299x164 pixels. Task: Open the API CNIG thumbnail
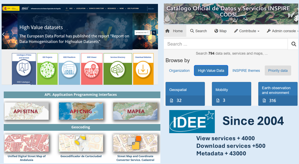(x=81, y=111)
